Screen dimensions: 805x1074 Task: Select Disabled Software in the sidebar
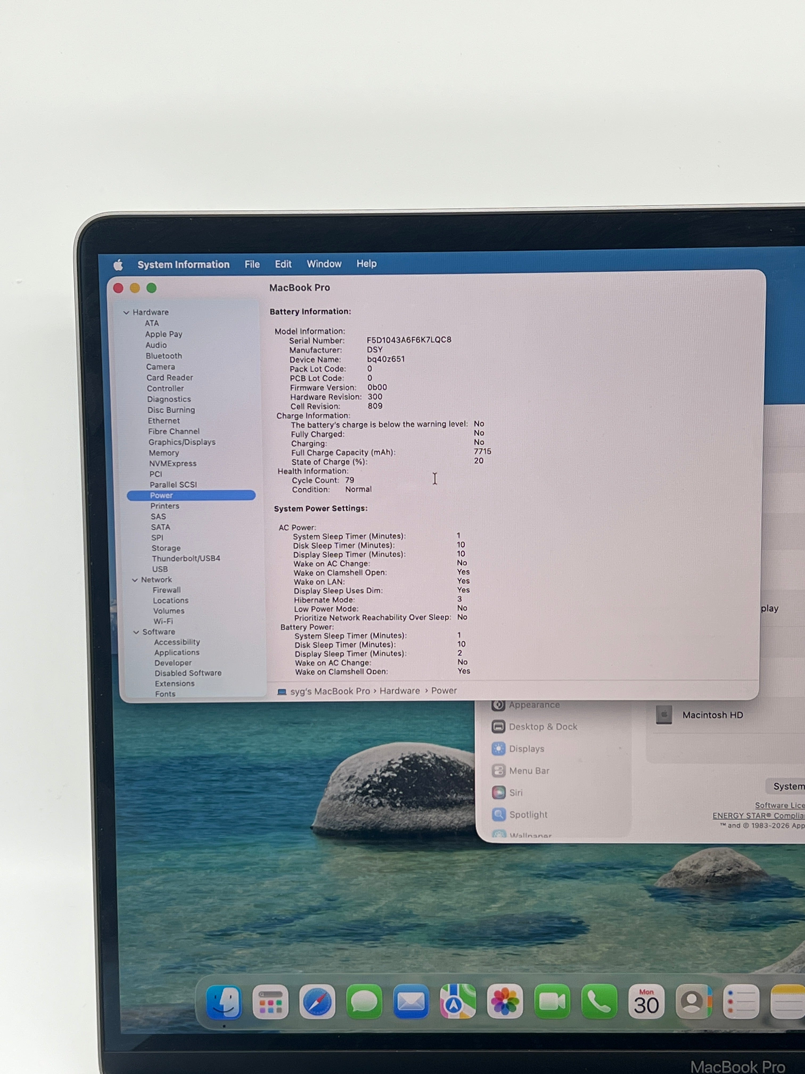point(188,673)
